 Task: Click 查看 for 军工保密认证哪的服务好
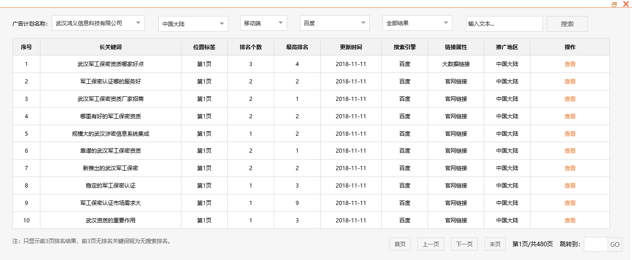570,82
